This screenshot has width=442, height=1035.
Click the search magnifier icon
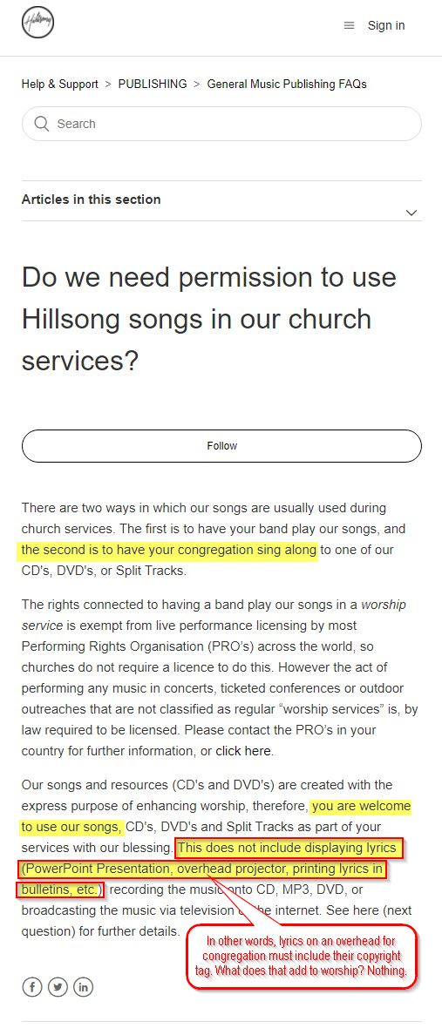pyautogui.click(x=42, y=124)
